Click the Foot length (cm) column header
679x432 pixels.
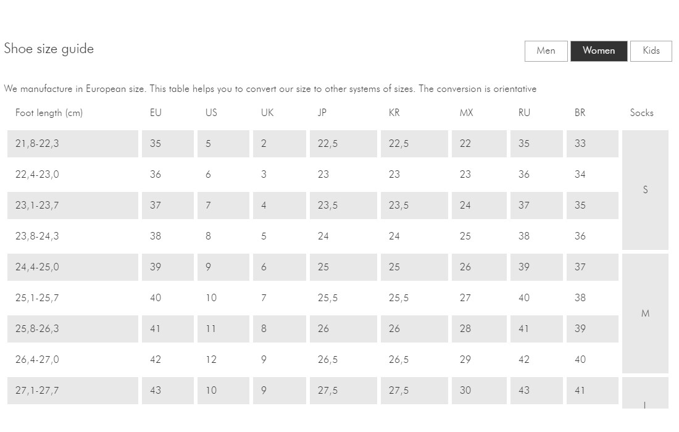(x=49, y=113)
